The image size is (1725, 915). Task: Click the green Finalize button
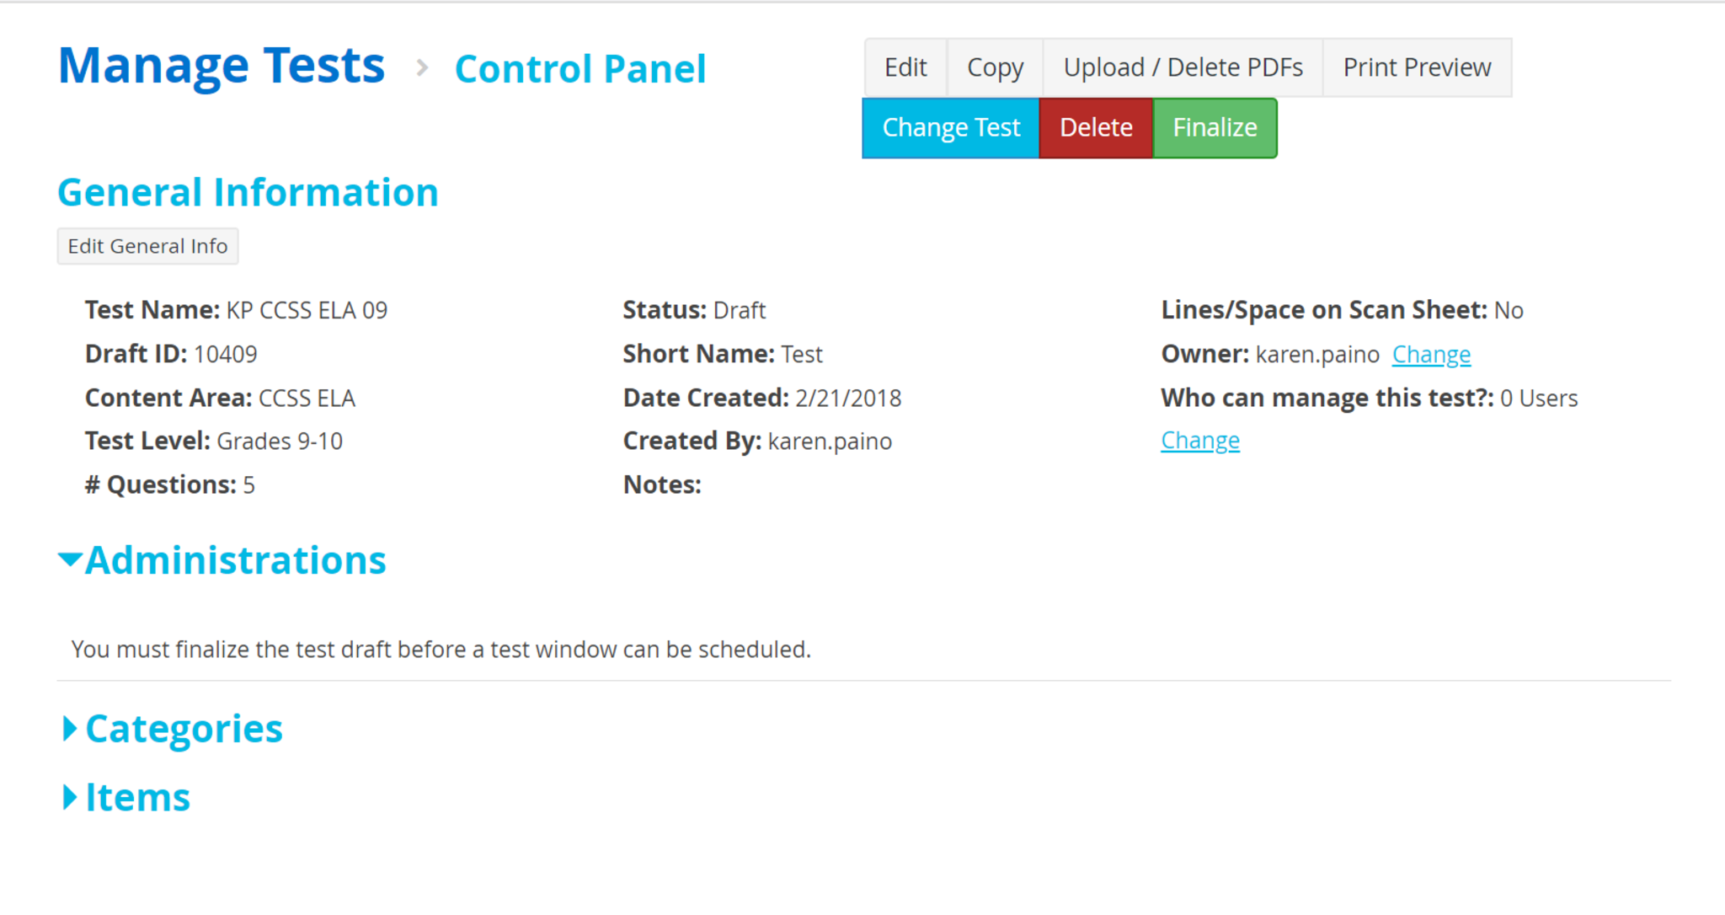click(x=1215, y=128)
